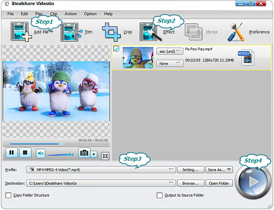Expand the Add File dropdown arrow
Viewport: 274px width, 210px height.
(x=51, y=32)
